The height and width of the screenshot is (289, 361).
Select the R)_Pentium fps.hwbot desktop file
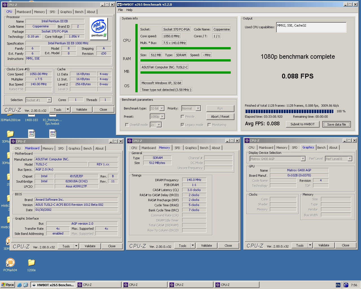point(52,120)
